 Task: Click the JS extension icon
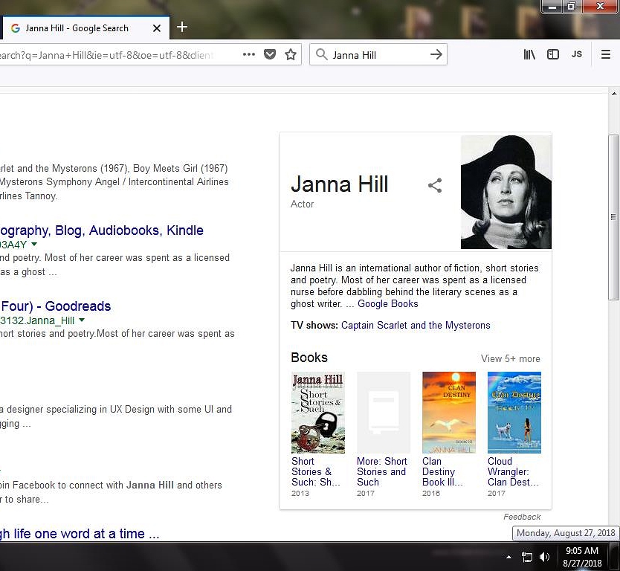(576, 54)
